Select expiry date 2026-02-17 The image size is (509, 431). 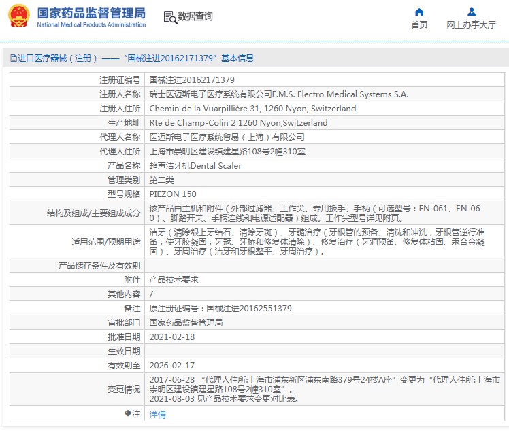[x=172, y=365]
